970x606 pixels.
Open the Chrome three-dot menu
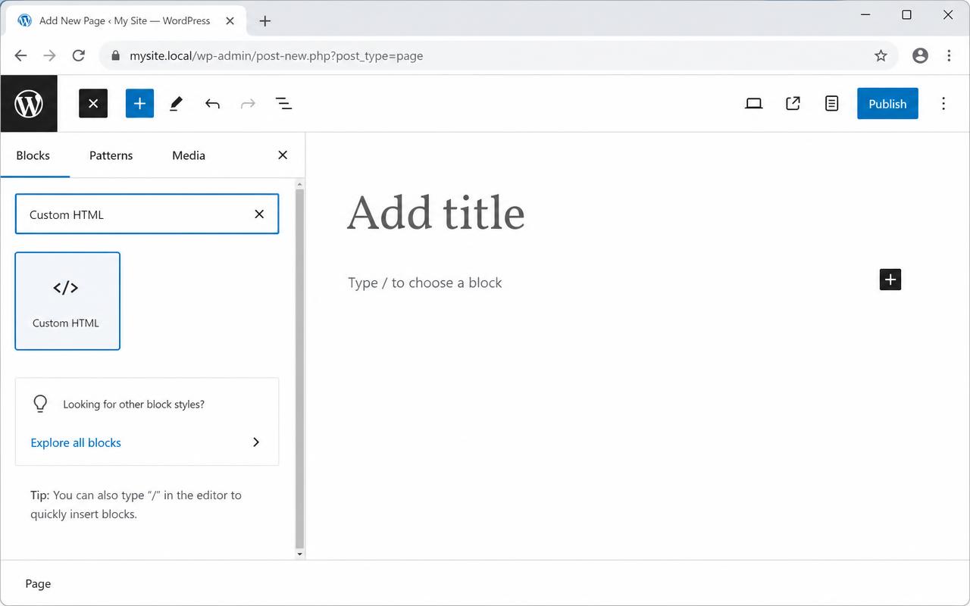949,55
